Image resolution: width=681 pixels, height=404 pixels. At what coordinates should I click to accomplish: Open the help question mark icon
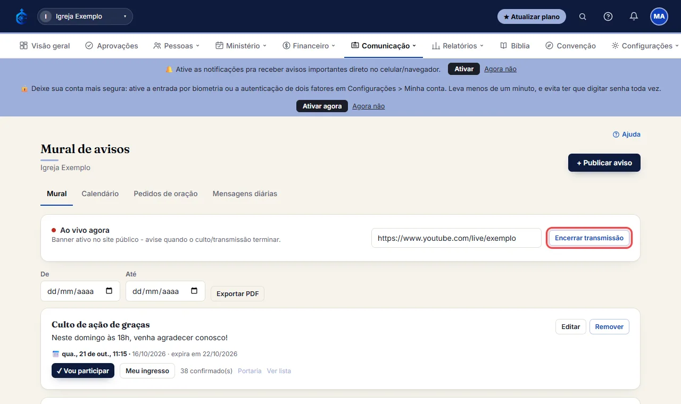pos(608,16)
